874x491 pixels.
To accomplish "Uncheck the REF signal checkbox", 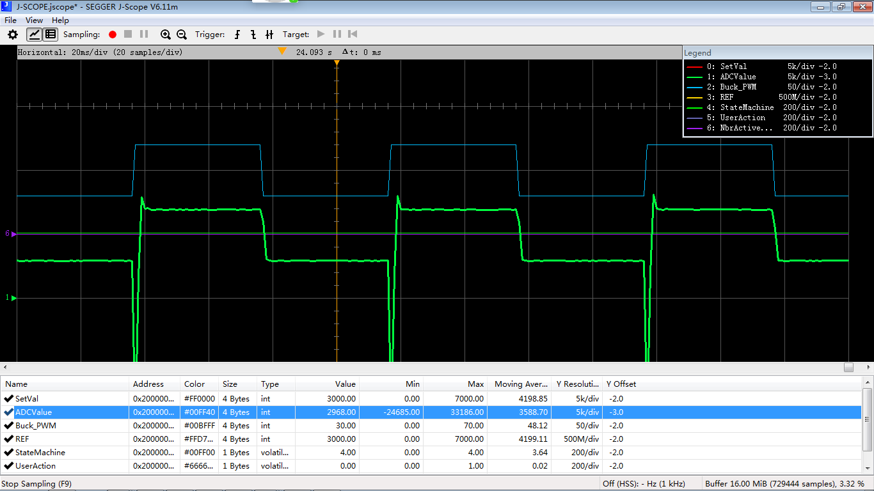I will pos(9,439).
